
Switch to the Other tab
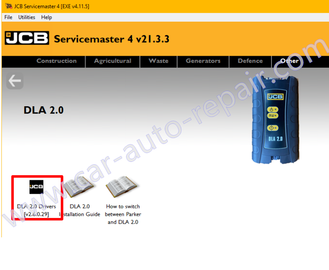coord(289,61)
